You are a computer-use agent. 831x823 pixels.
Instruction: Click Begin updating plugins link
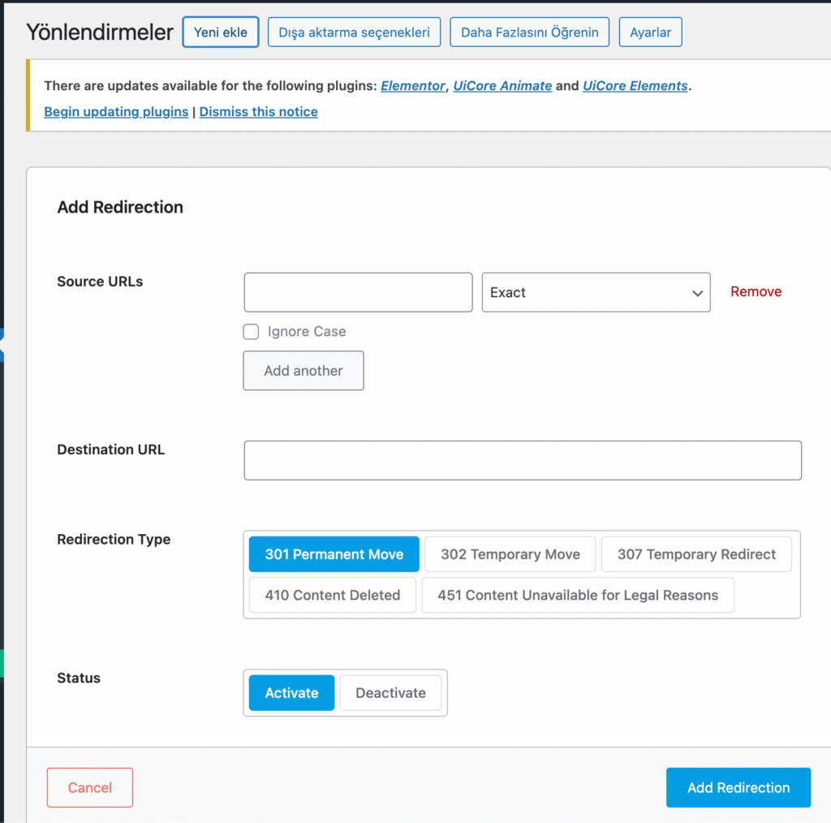point(116,112)
